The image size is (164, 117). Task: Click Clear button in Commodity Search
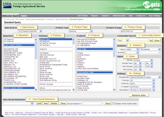coord(157,40)
